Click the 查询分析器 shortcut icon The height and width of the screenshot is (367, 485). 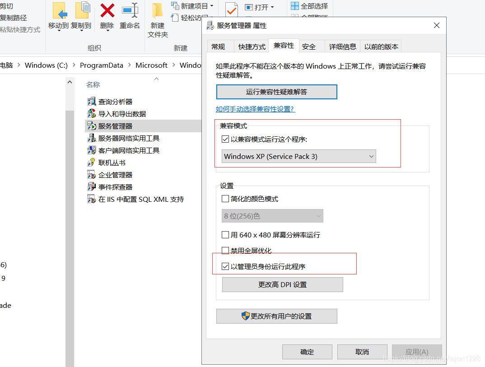click(92, 102)
